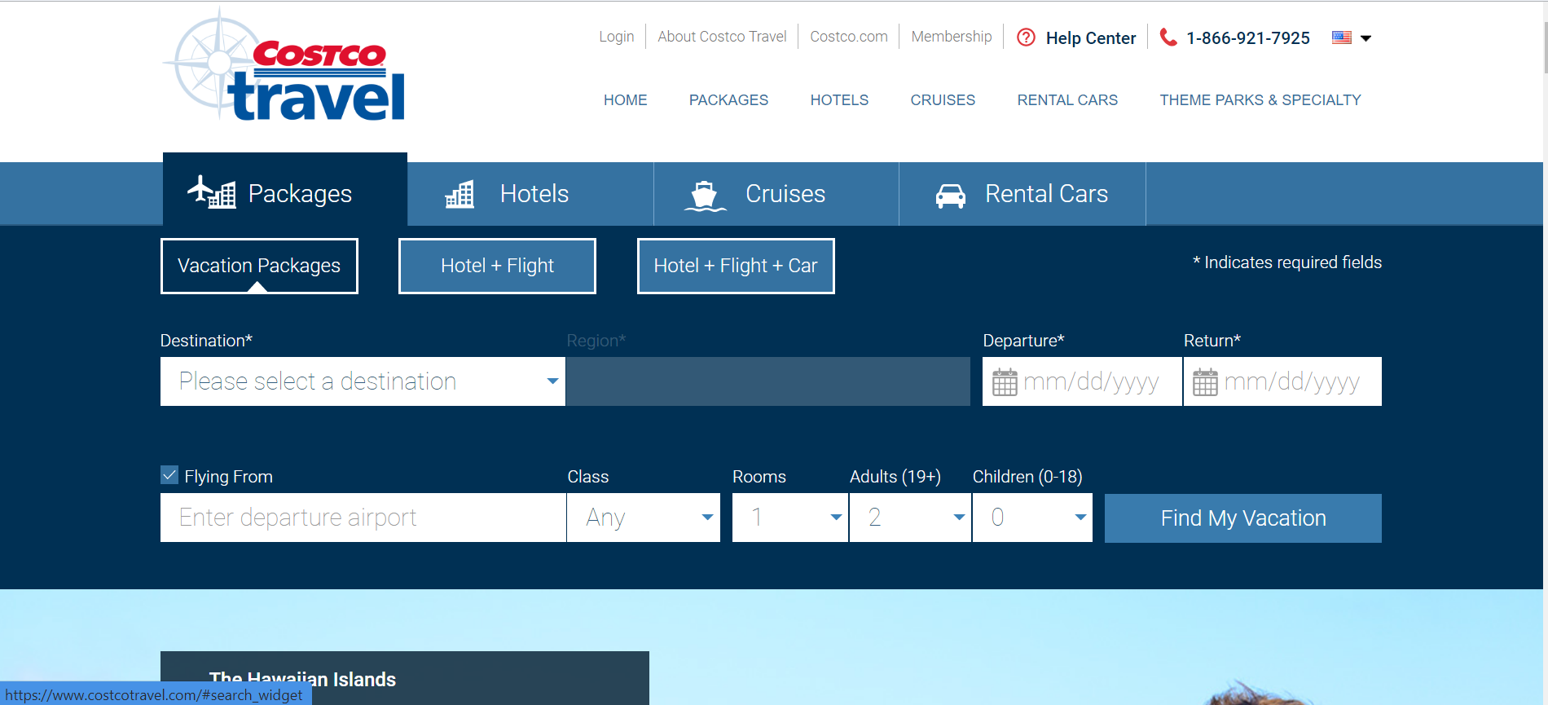Switch to the Hotels search tab
1548x705 pixels.
coord(530,194)
